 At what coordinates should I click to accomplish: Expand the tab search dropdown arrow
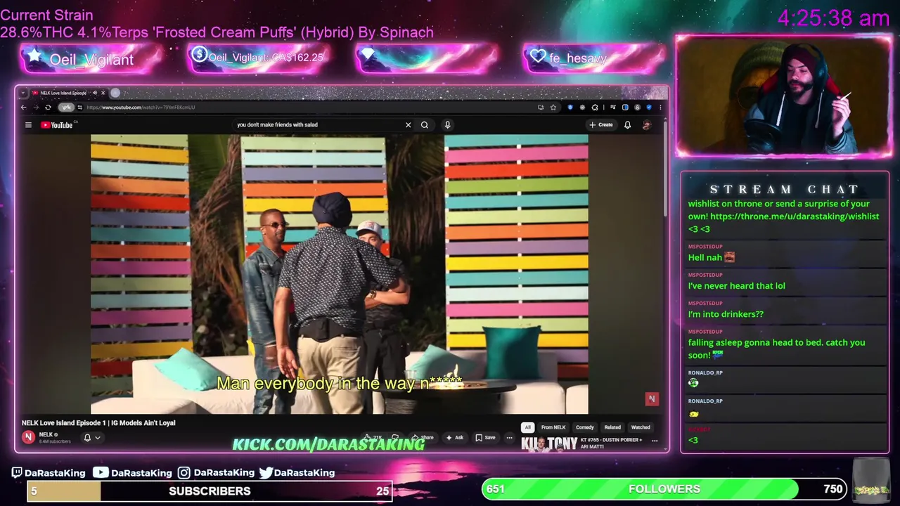tap(23, 93)
